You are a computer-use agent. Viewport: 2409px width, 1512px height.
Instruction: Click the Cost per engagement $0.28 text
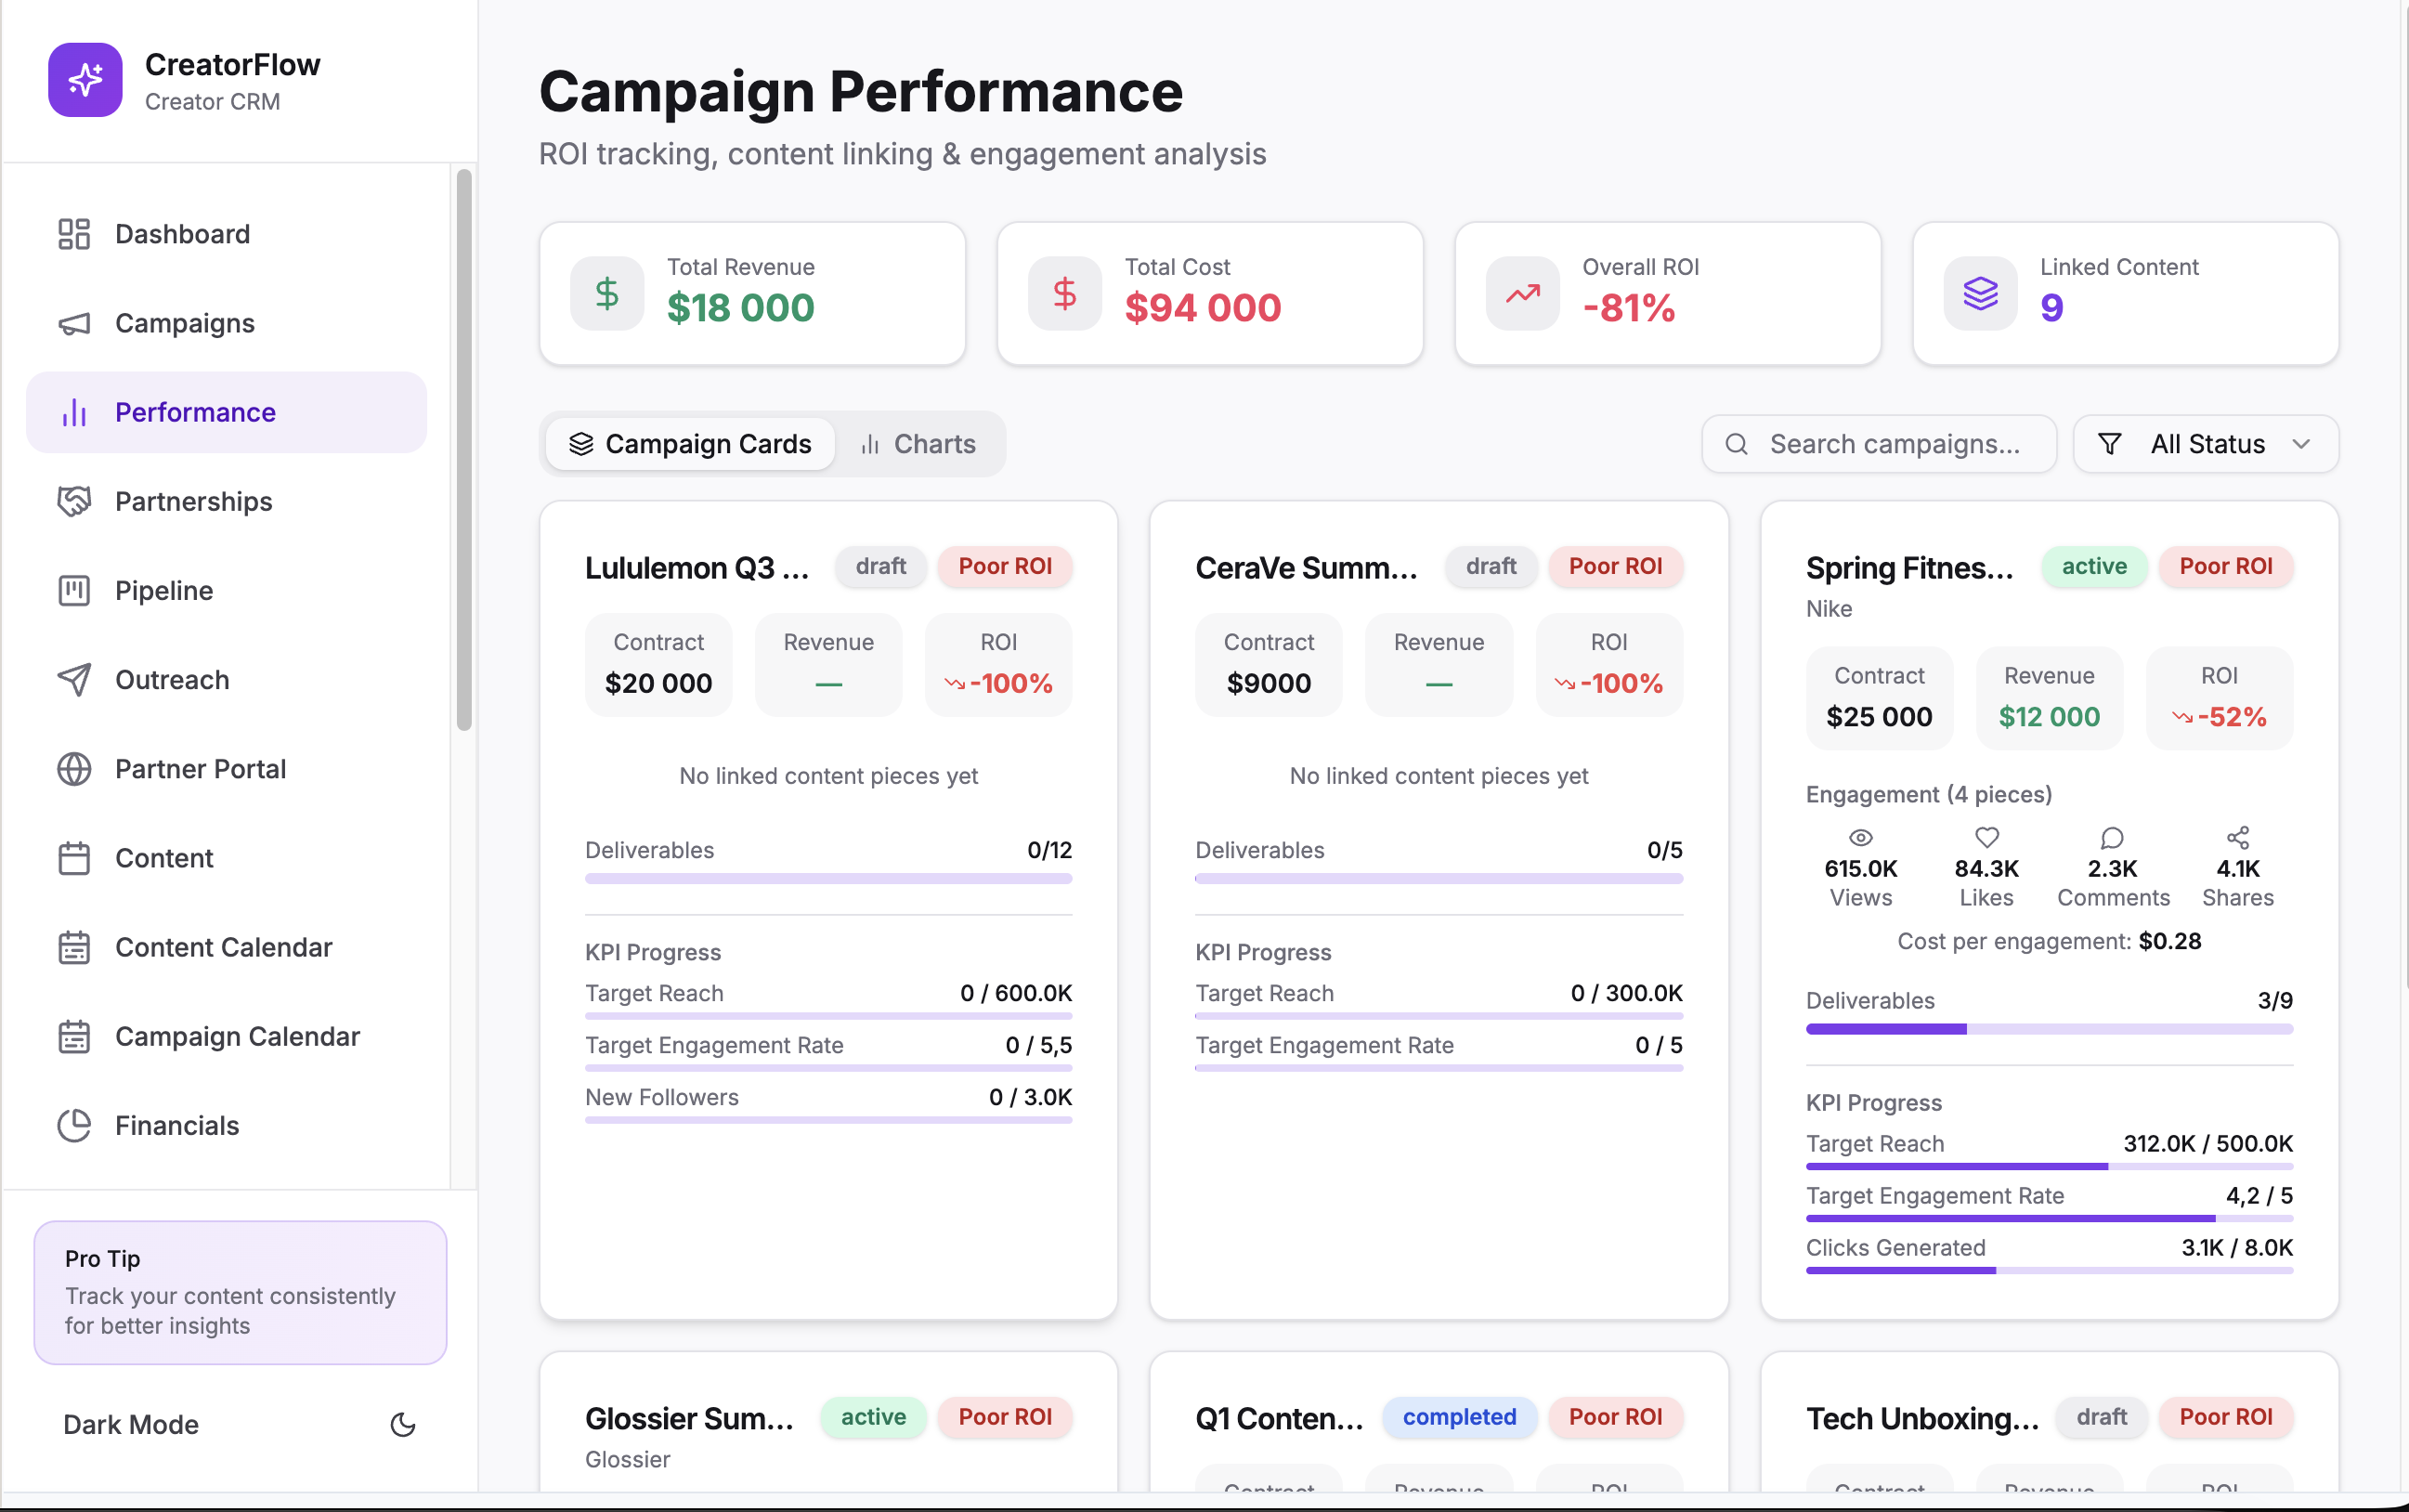(2049, 941)
